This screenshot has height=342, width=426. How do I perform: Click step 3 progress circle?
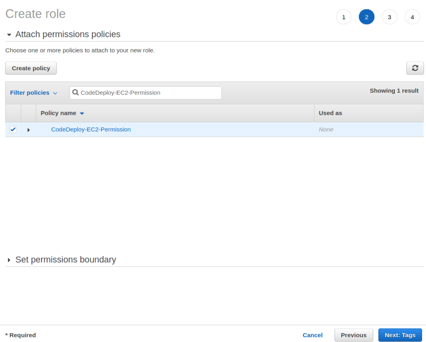(389, 17)
